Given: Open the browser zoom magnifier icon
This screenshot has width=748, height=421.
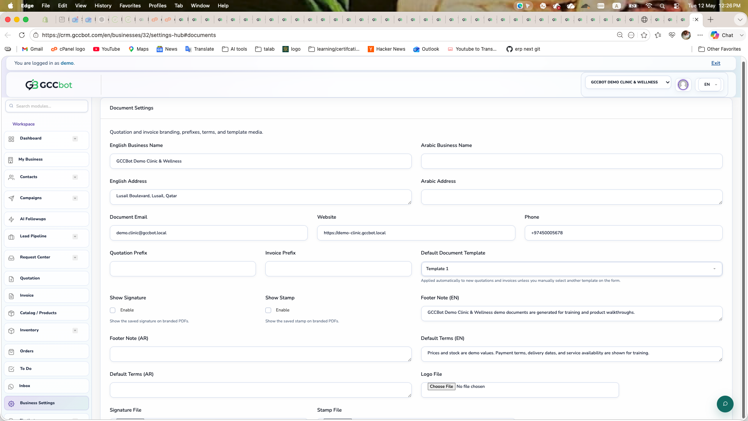Looking at the screenshot, I should click(620, 35).
